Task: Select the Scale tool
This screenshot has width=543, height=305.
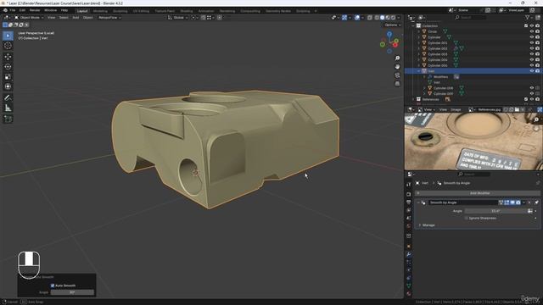Action: 8,77
